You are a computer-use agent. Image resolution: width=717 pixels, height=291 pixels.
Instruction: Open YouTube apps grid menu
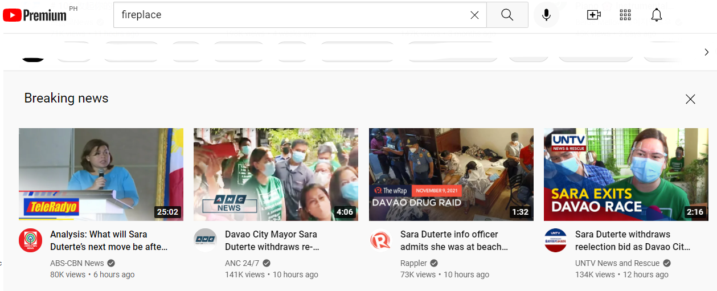(x=625, y=15)
